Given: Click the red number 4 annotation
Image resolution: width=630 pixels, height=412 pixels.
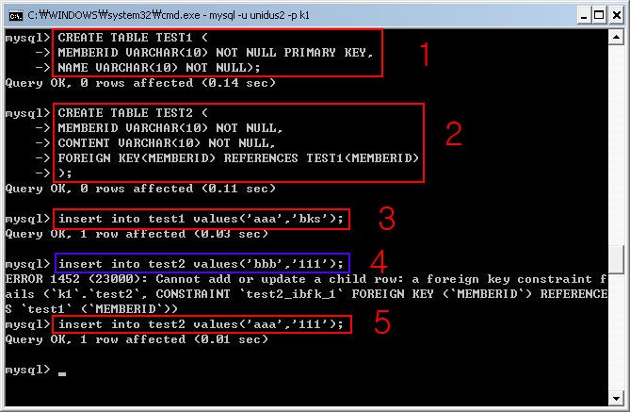Looking at the screenshot, I should (x=379, y=261).
